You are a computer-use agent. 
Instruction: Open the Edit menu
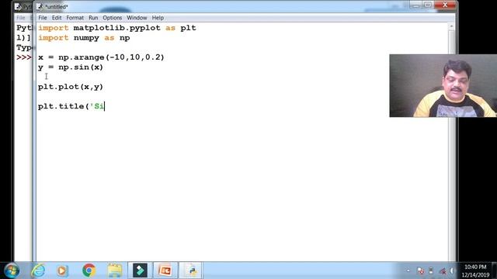57,18
